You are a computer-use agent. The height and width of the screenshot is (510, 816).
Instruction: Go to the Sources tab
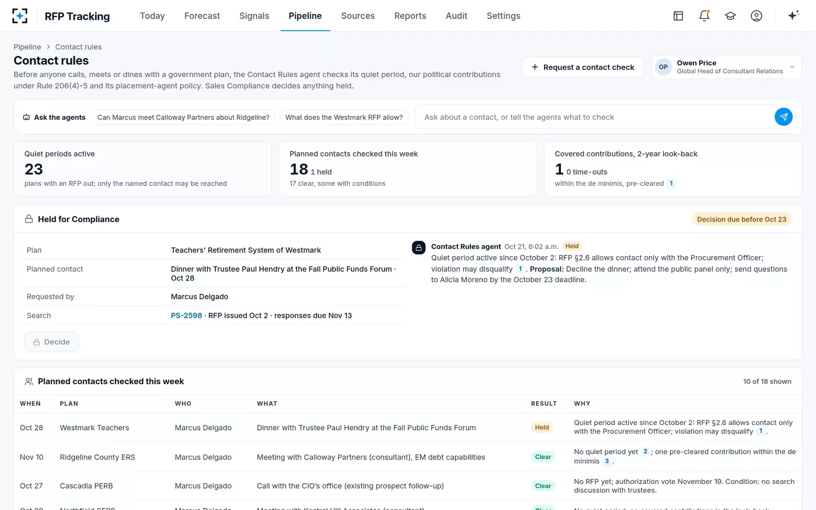pyautogui.click(x=358, y=16)
